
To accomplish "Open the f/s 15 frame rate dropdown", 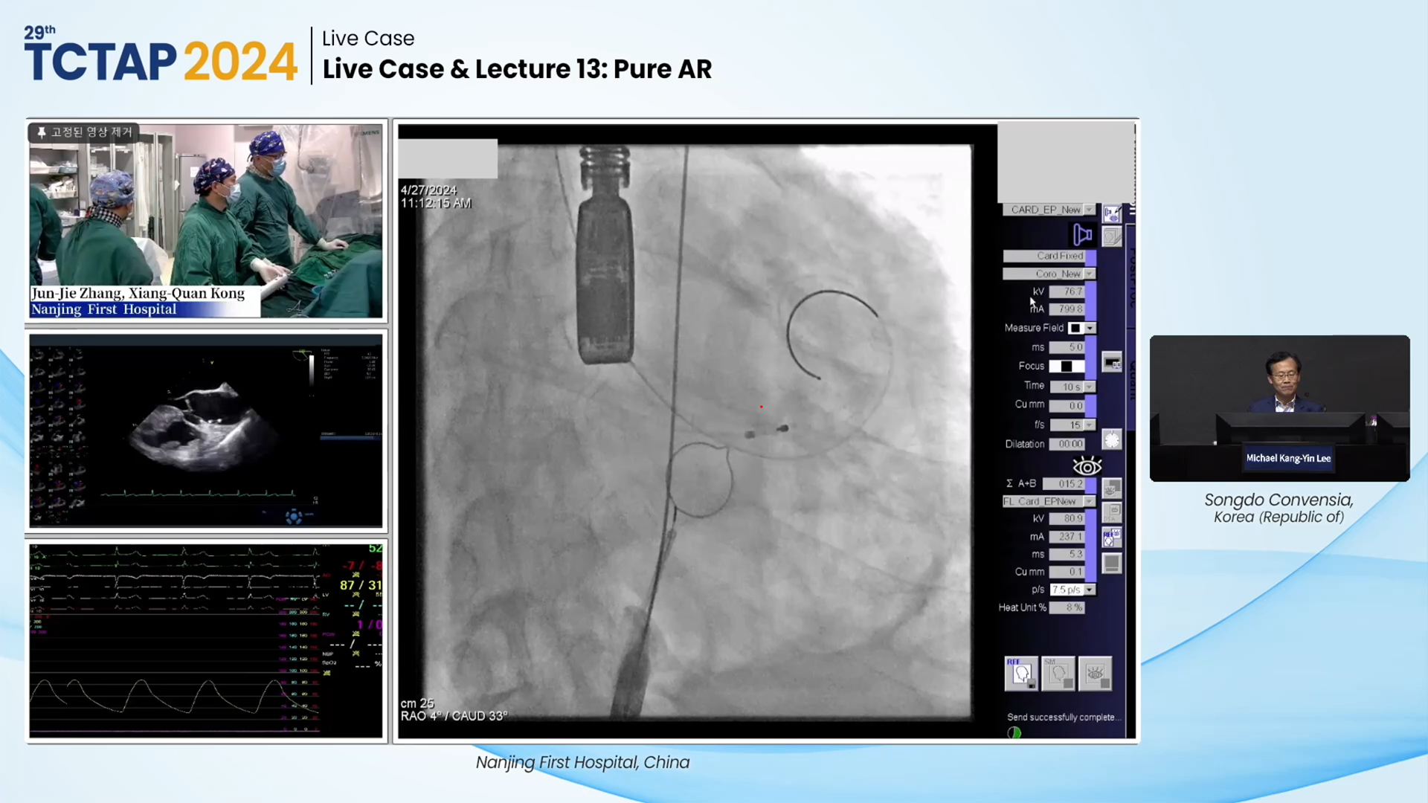I will point(1090,425).
